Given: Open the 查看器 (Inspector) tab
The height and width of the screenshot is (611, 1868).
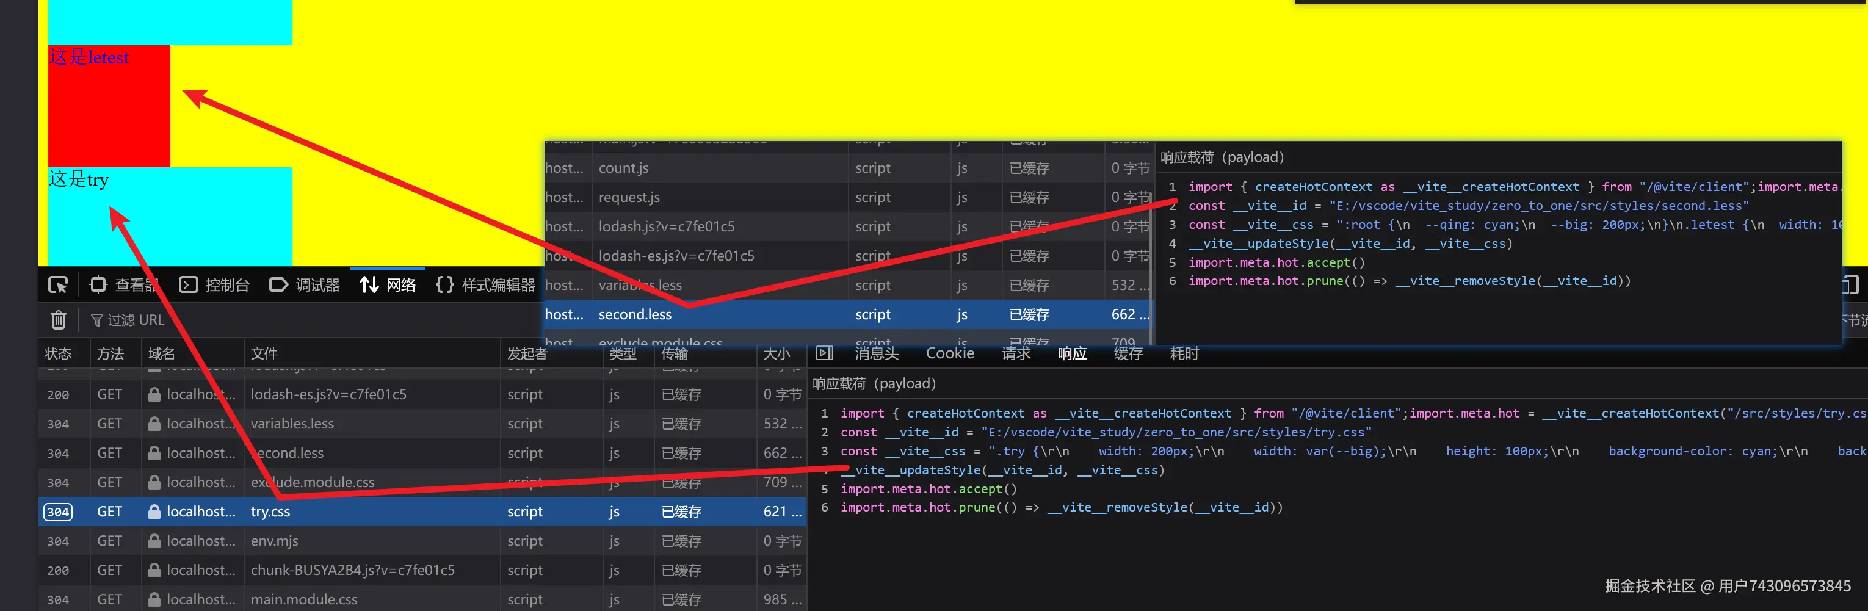Looking at the screenshot, I should (x=123, y=285).
